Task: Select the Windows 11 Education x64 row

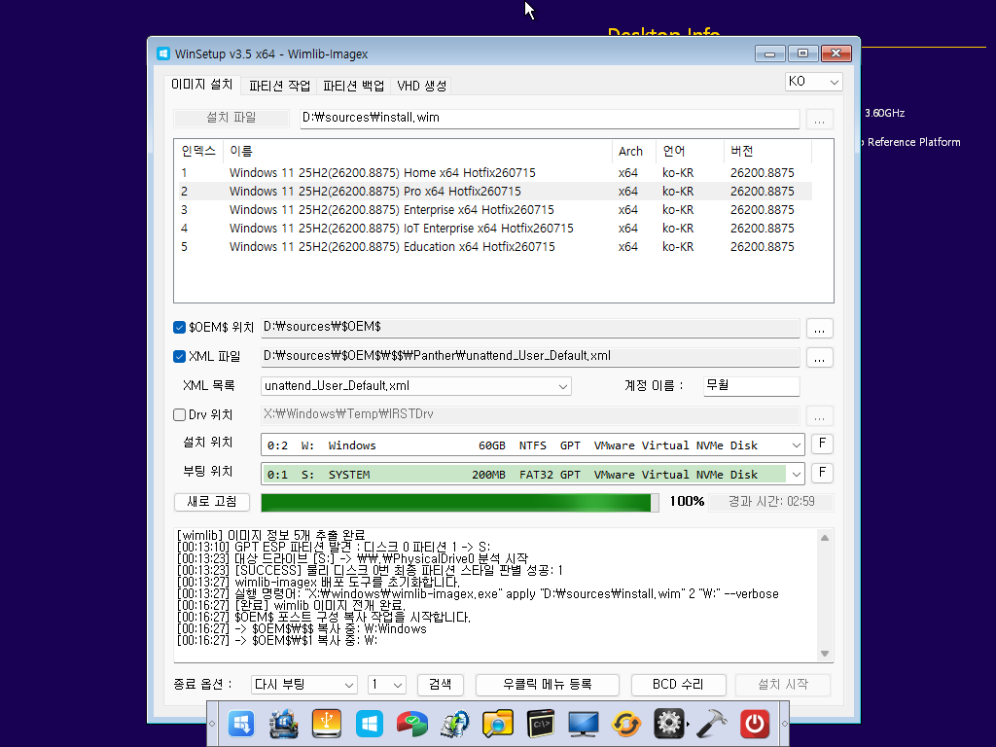Action: pos(495,246)
